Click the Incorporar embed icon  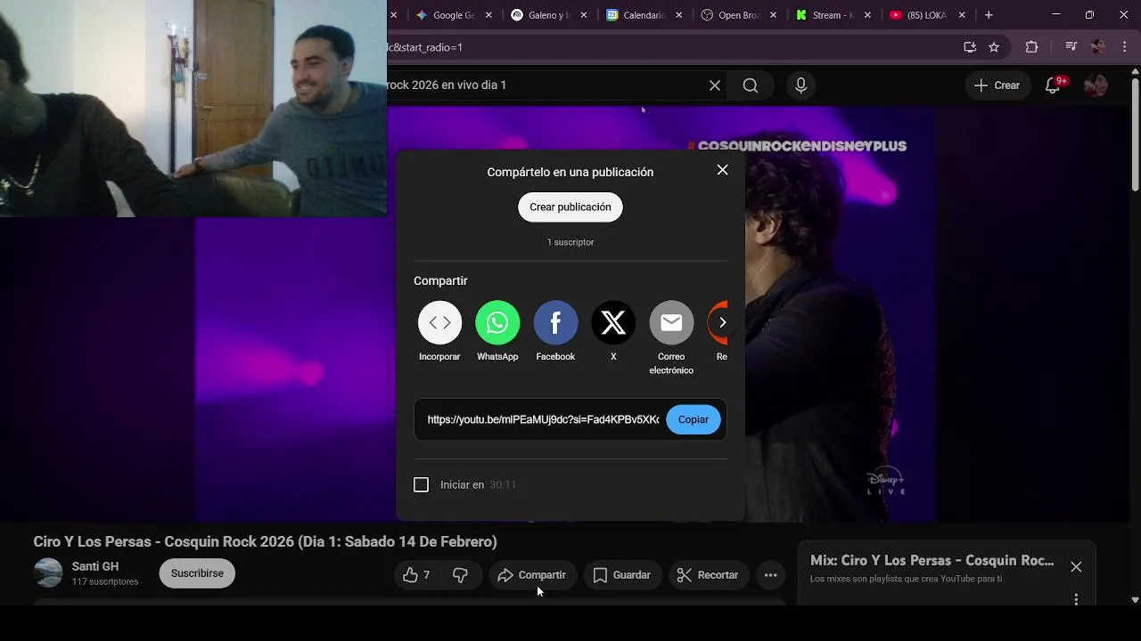pos(439,322)
